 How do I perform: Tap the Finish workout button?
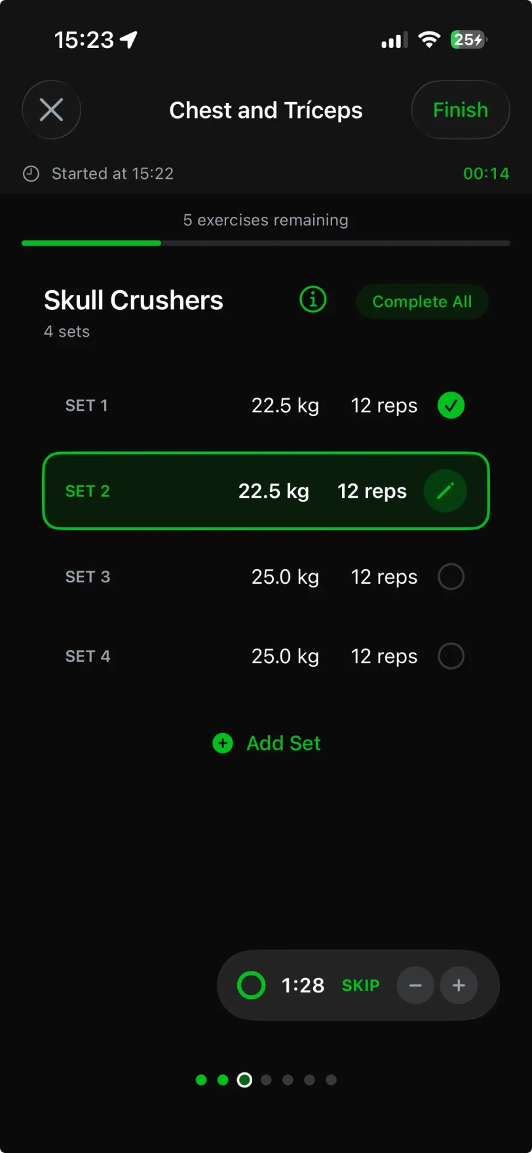tap(460, 110)
